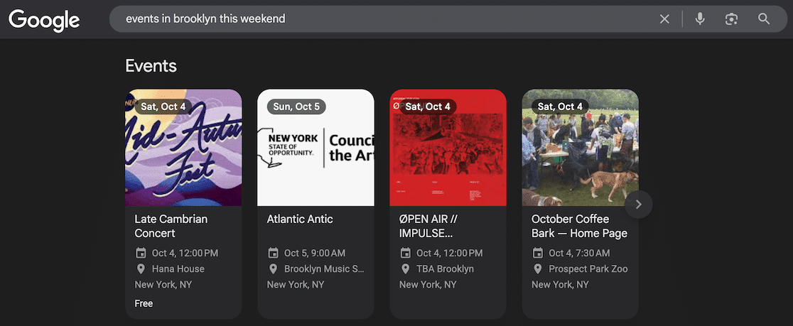793x326 pixels.
Task: Open the Atlantic Antic event title
Action: pos(300,219)
